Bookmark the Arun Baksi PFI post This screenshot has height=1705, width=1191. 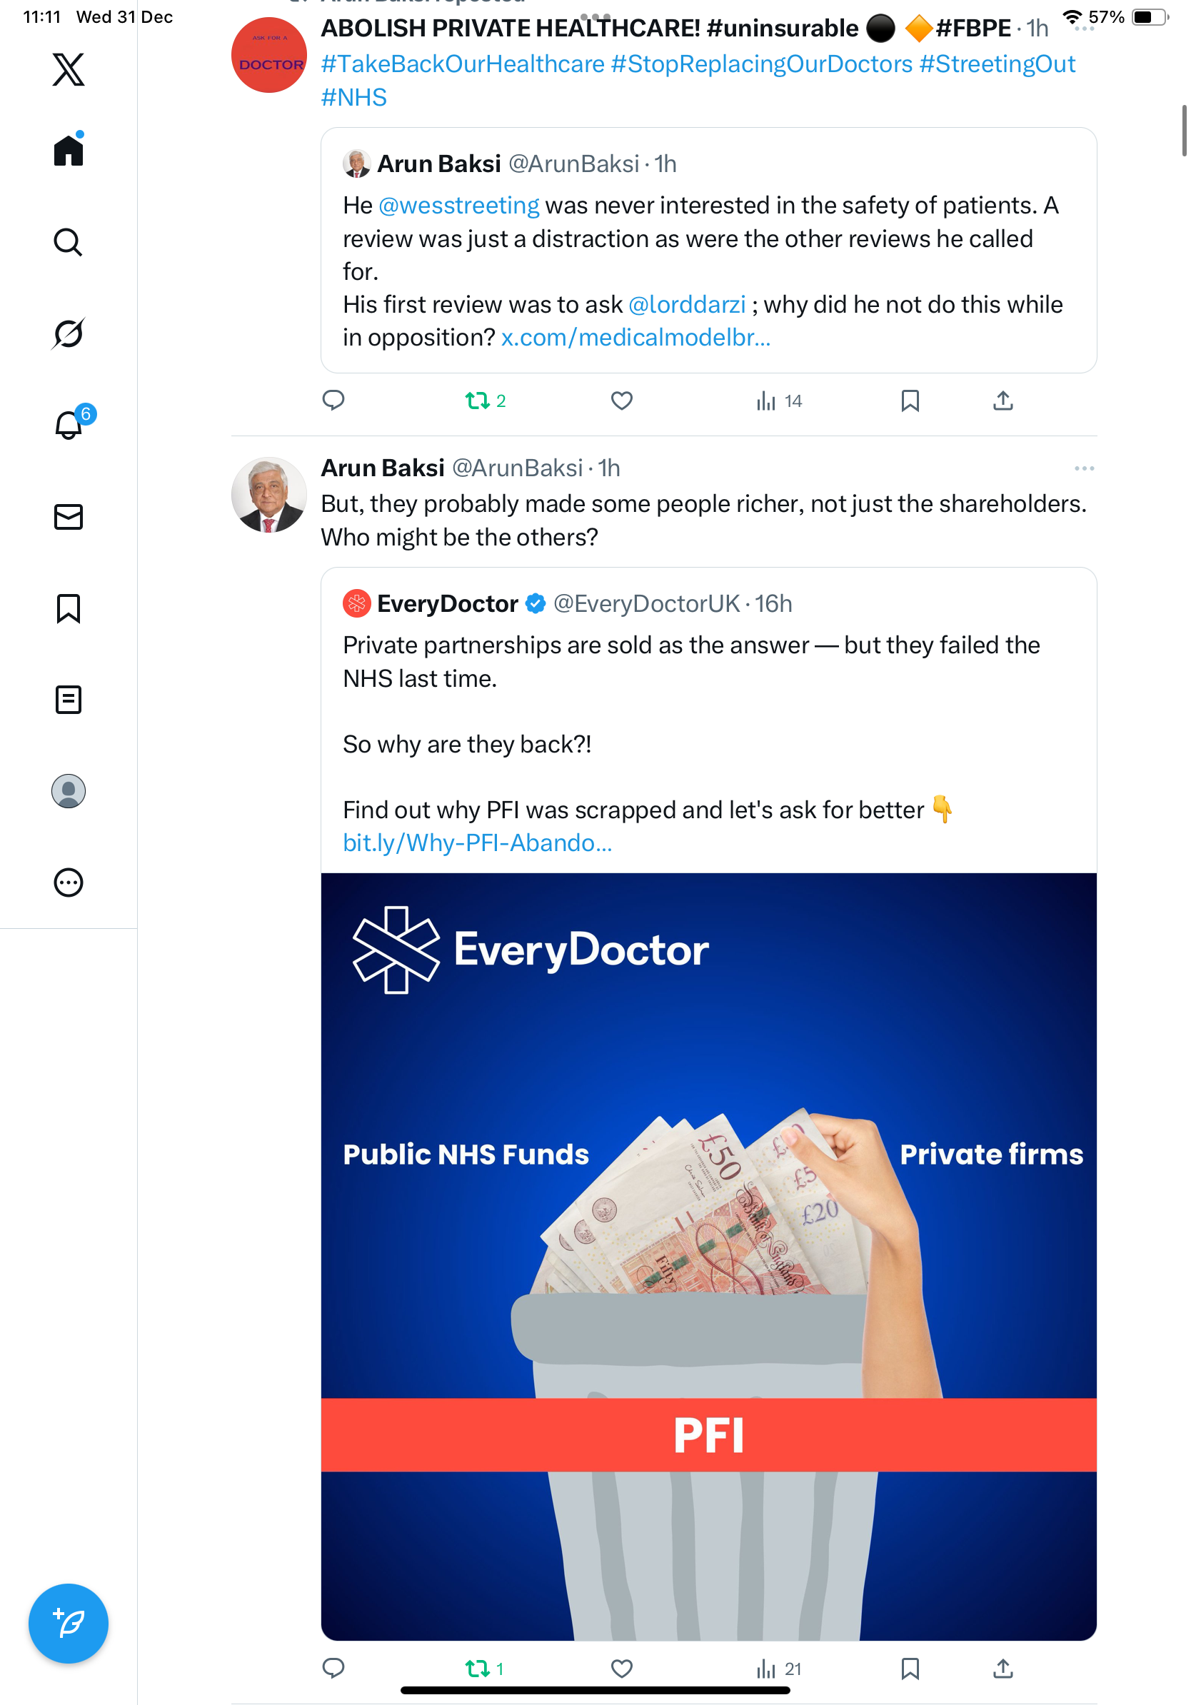point(910,1669)
